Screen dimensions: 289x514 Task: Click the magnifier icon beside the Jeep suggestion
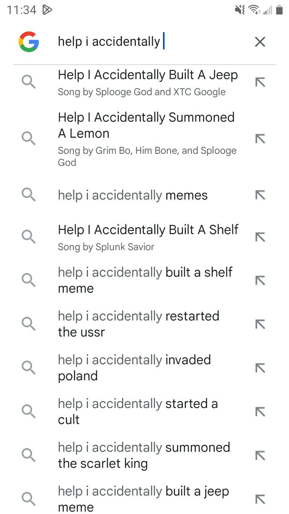click(x=28, y=82)
